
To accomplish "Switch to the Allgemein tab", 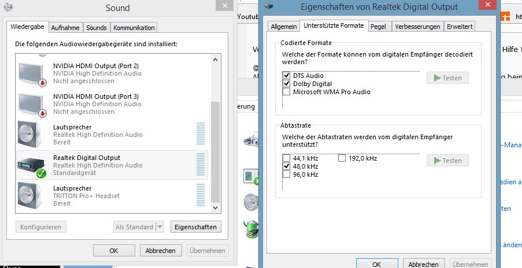I will tap(284, 27).
